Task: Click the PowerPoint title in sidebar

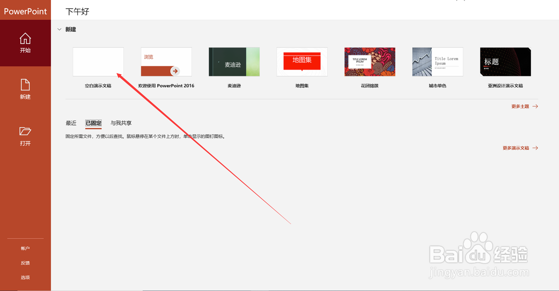Action: 25,11
